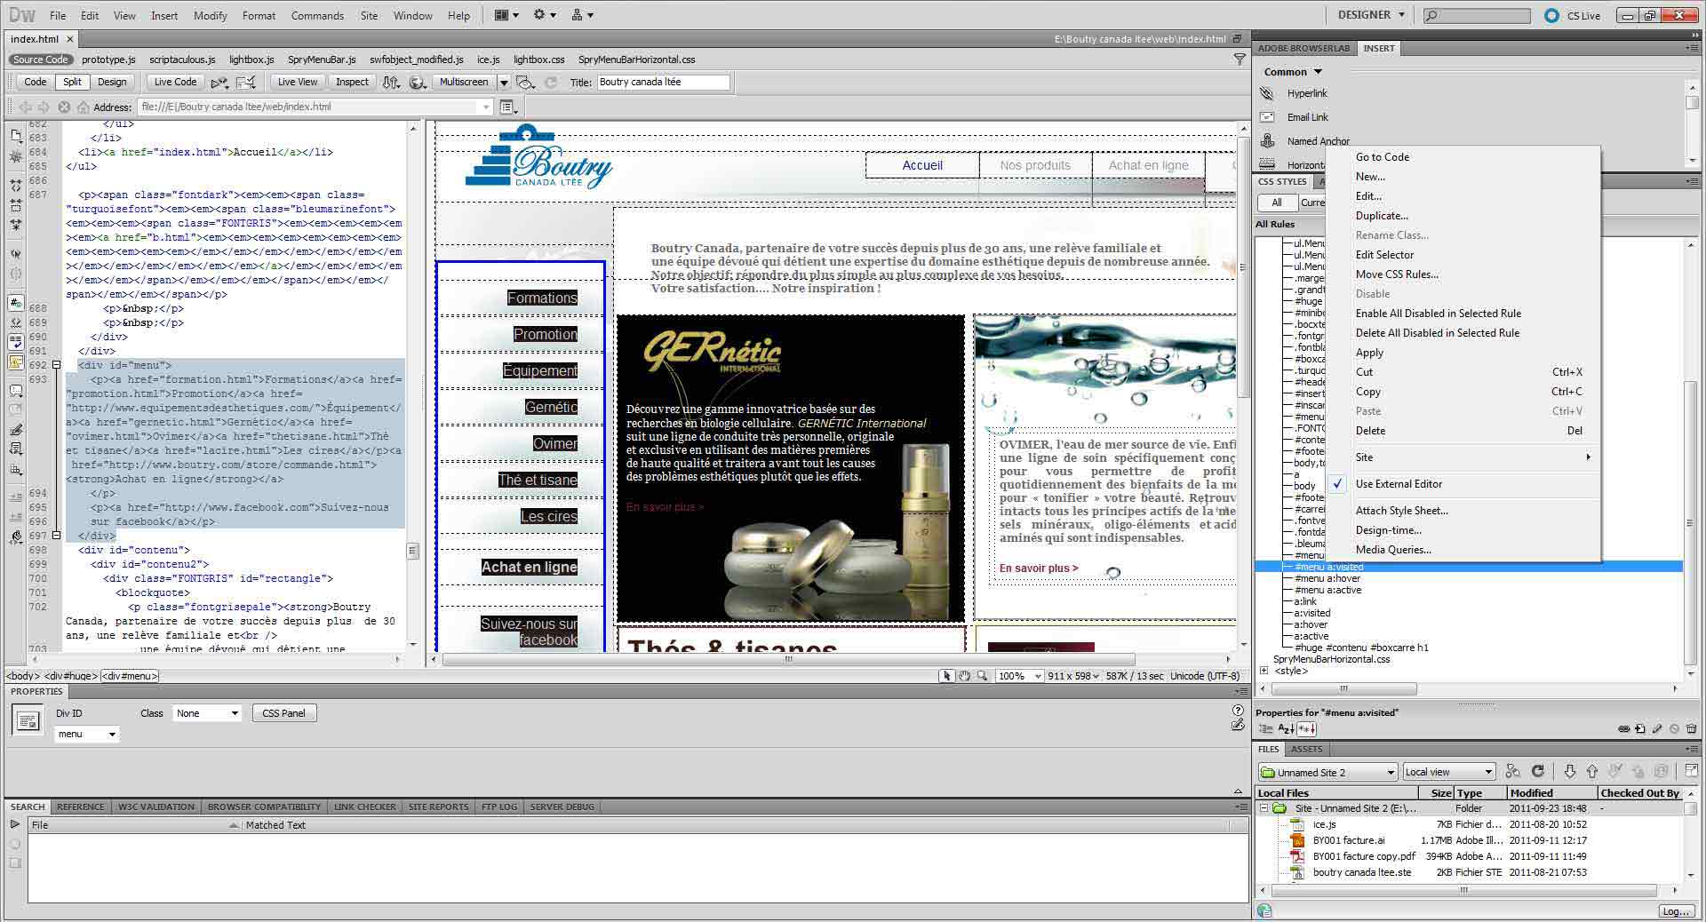
Task: Toggle Show category view button
Action: [x=1268, y=729]
